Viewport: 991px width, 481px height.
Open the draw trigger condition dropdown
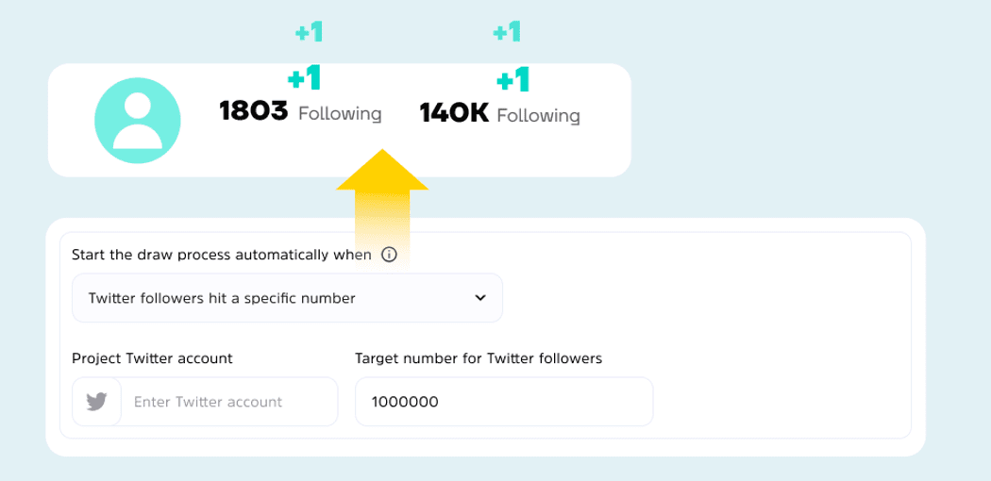(x=287, y=298)
